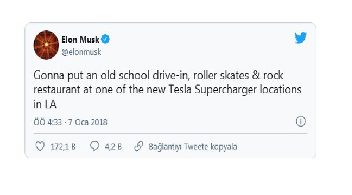This screenshot has height=195, width=352.
Task: Click the reply speech bubble icon
Action: tap(95, 146)
